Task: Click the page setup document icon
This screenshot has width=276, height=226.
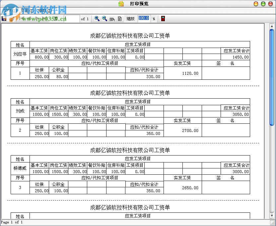Action: (x=120, y=19)
